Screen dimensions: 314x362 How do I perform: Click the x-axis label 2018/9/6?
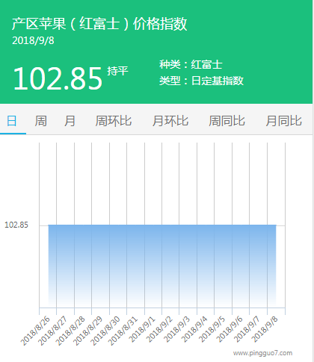230,329
